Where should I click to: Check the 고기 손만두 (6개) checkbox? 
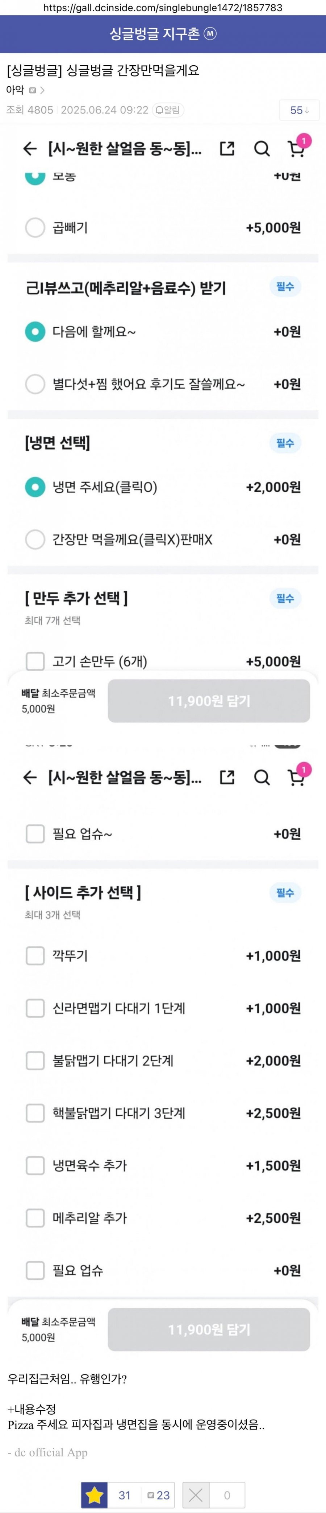click(35, 661)
